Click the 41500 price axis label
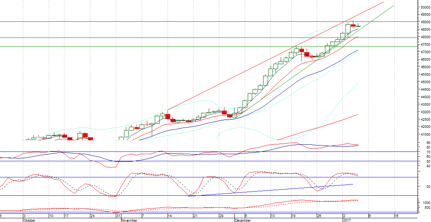 [x=425, y=135]
